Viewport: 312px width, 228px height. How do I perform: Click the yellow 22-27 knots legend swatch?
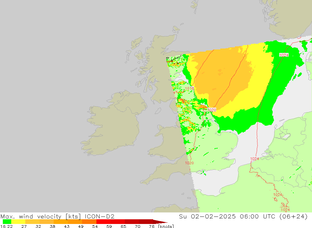18,222
